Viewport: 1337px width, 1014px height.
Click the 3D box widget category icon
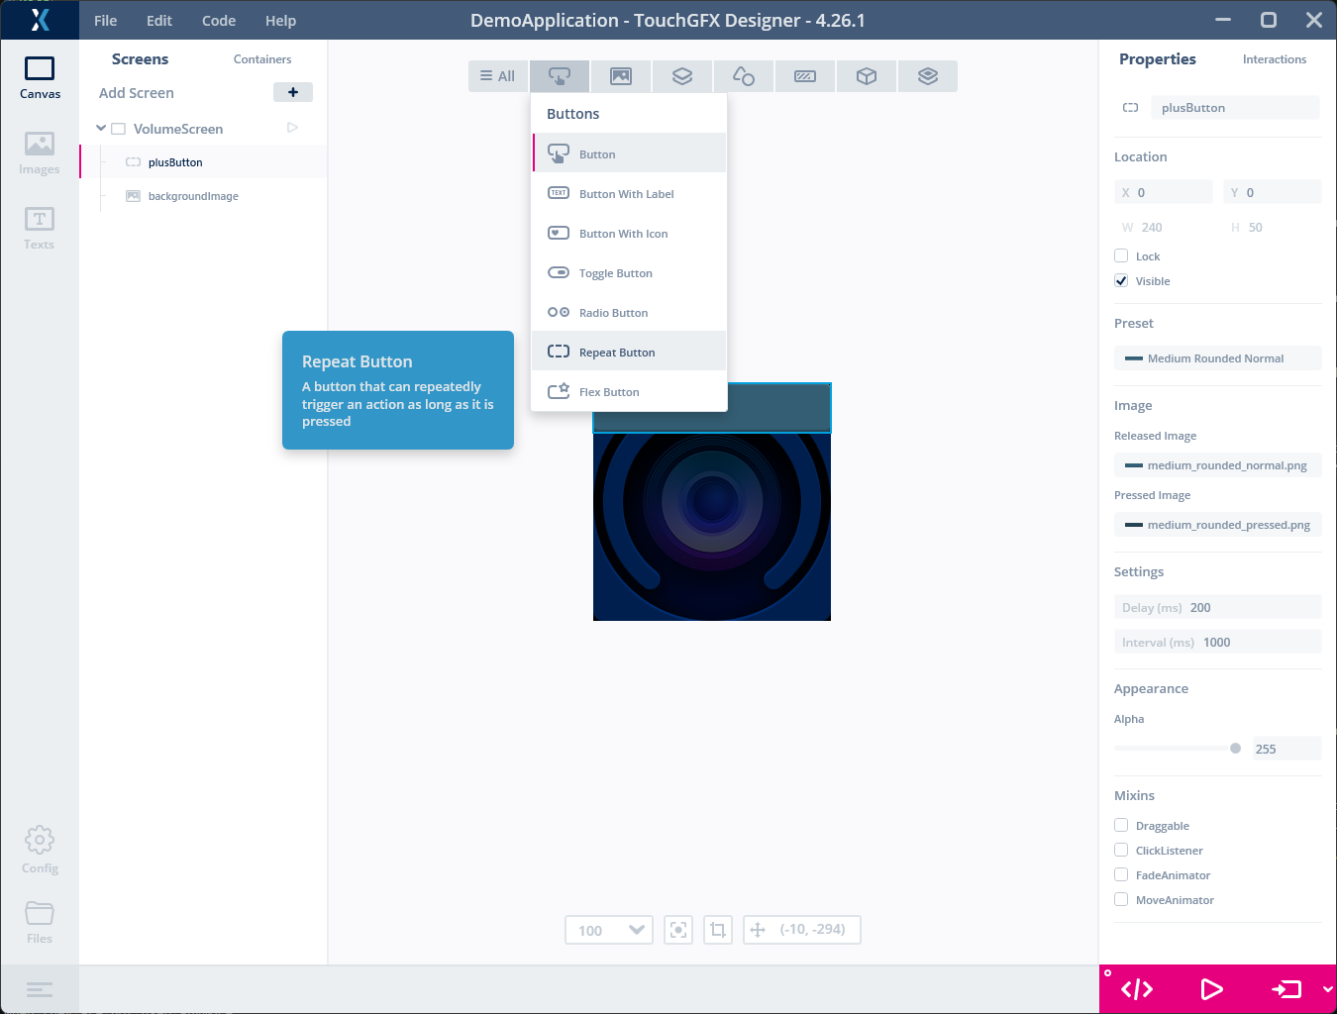click(x=867, y=76)
